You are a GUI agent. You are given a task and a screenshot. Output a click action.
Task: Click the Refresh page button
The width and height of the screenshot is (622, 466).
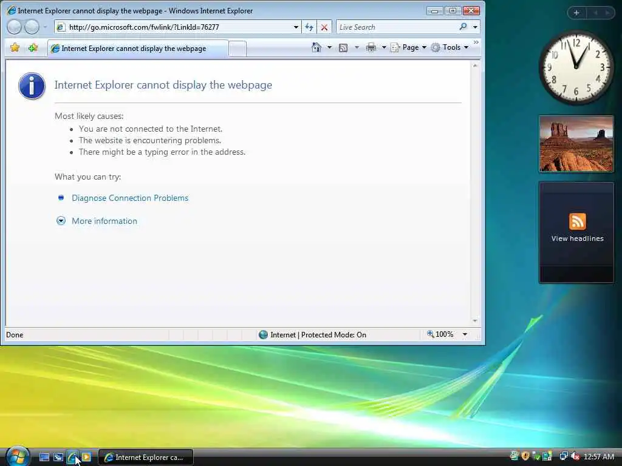point(309,27)
